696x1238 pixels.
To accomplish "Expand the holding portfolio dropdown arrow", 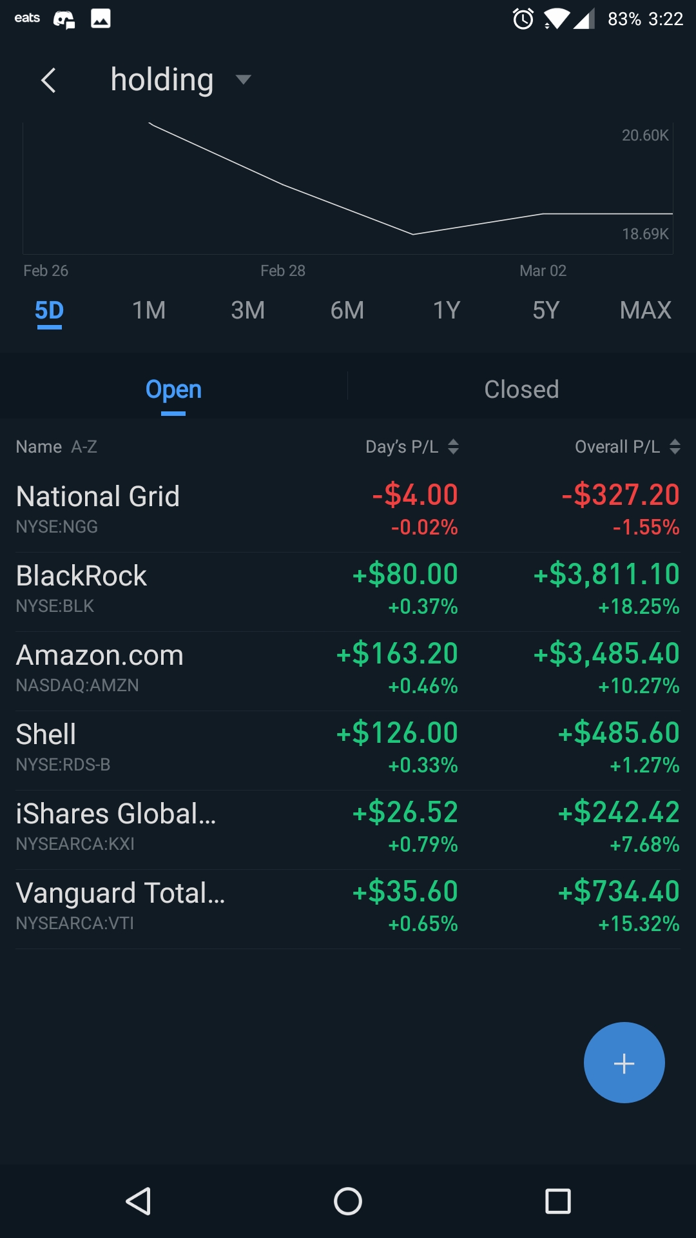I will coord(243,80).
